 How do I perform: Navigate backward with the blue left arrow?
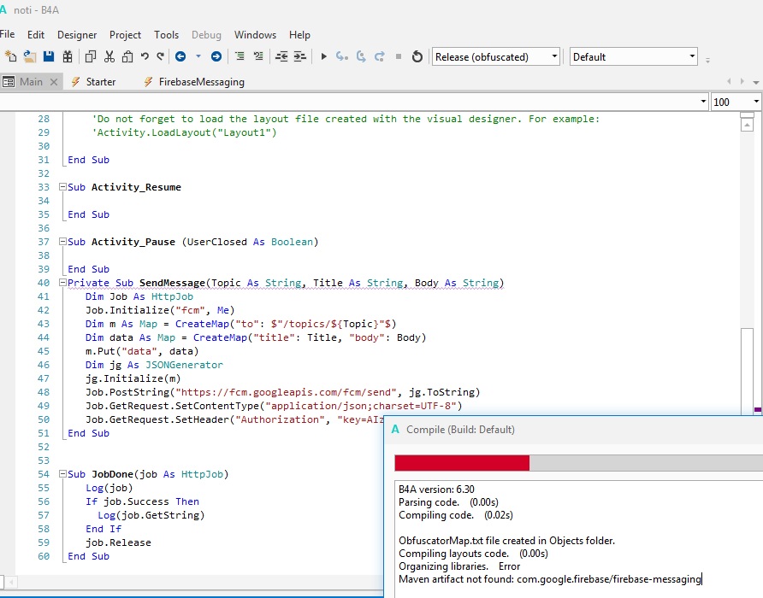coord(180,56)
